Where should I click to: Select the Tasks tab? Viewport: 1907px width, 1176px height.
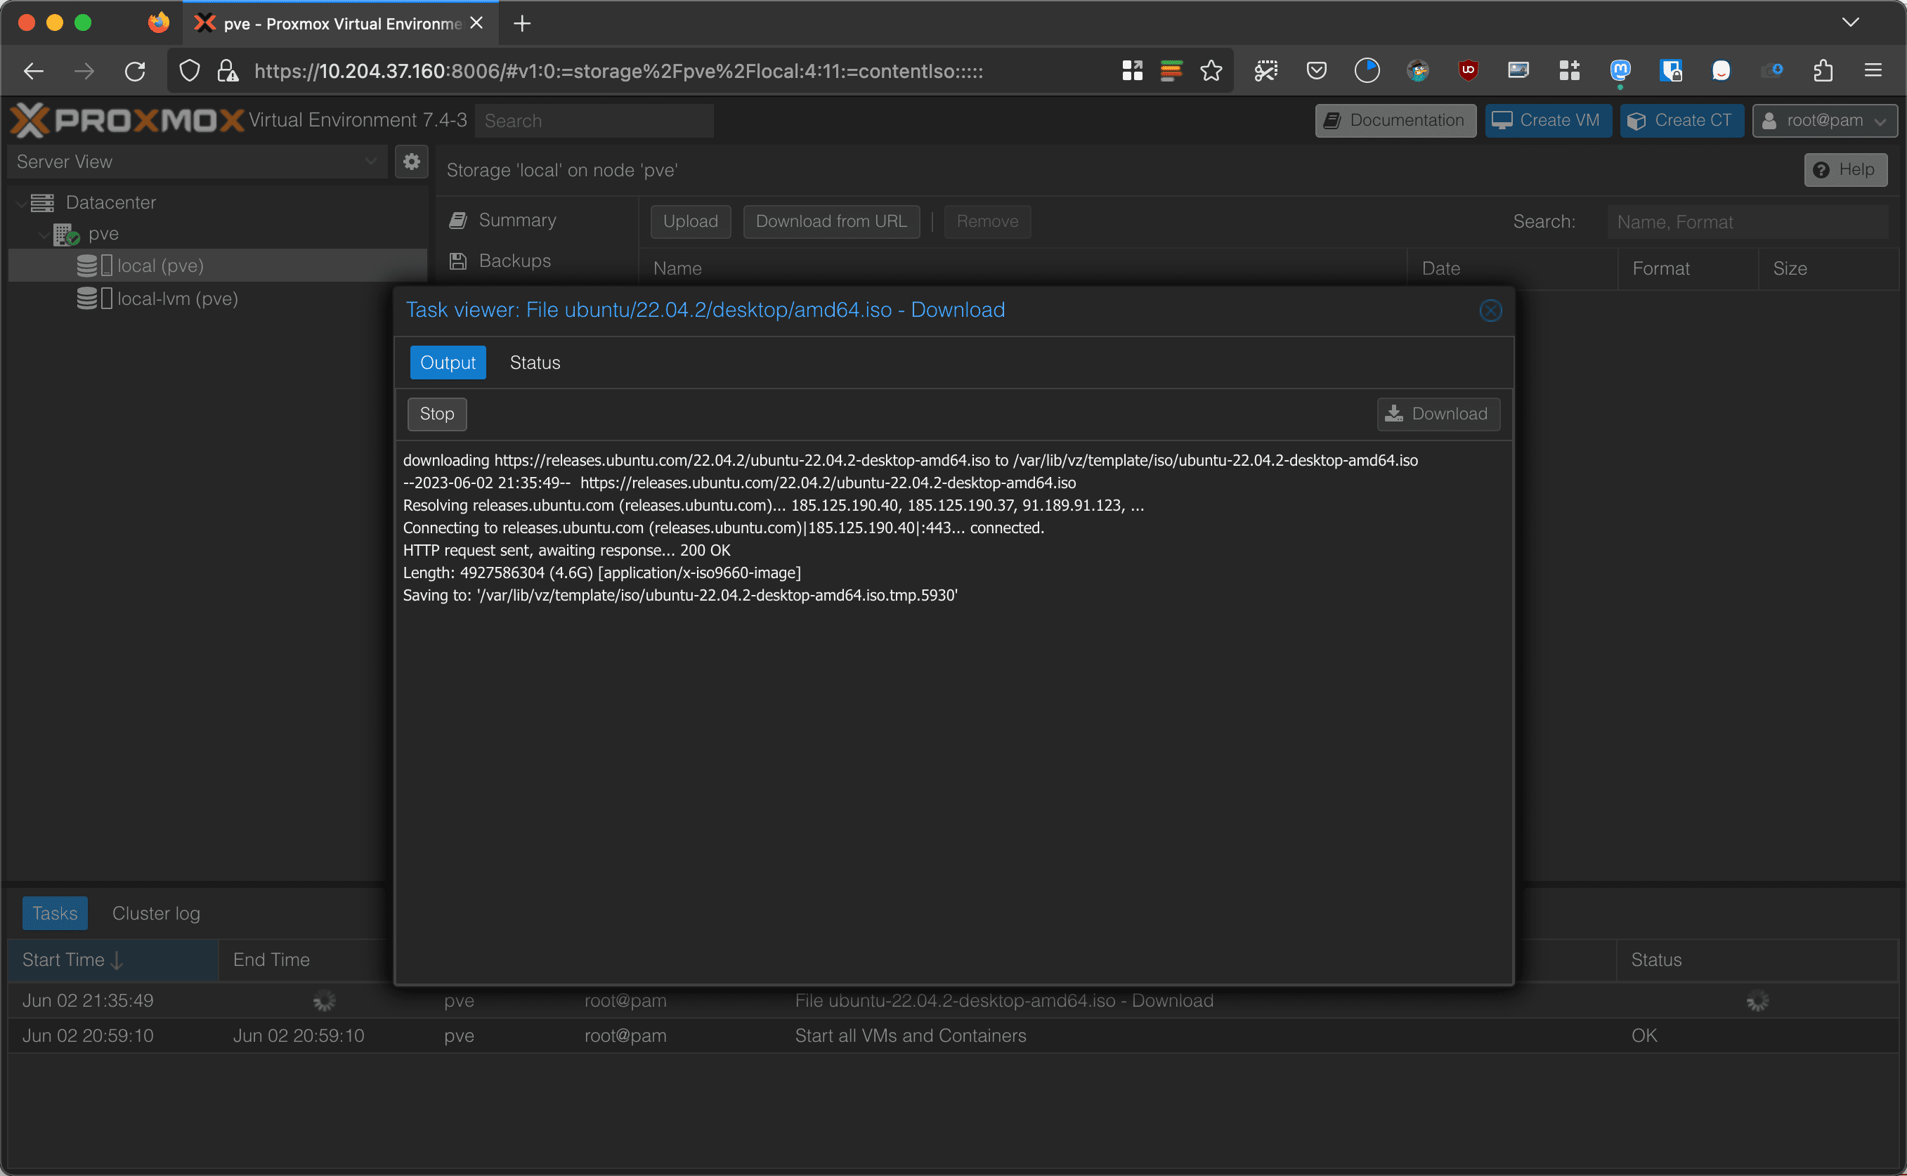[54, 913]
